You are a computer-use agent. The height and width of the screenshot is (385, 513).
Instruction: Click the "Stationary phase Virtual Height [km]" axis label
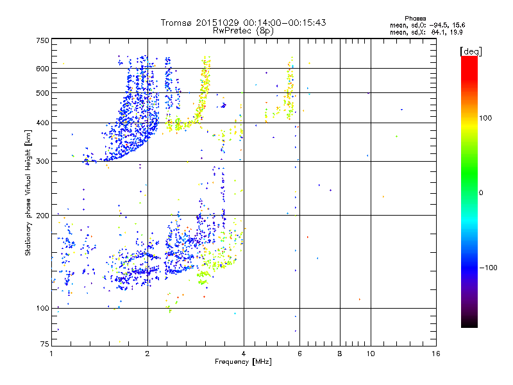coord(28,193)
